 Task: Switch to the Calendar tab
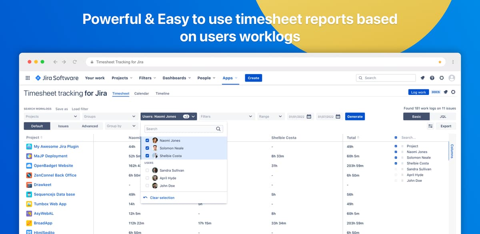pyautogui.click(x=142, y=93)
